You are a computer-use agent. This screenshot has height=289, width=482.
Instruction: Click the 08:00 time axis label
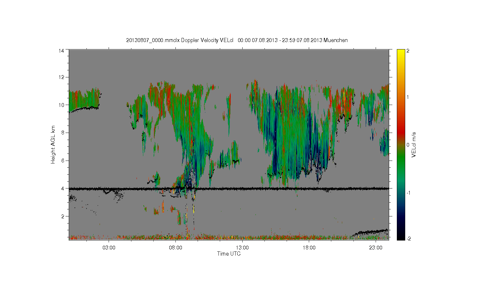[x=176, y=248]
